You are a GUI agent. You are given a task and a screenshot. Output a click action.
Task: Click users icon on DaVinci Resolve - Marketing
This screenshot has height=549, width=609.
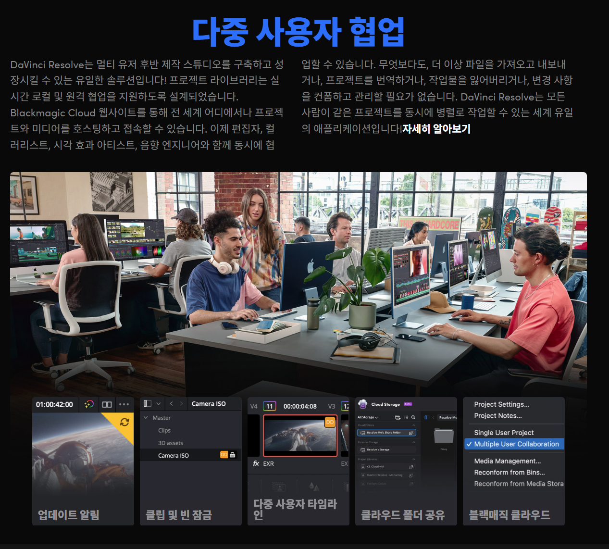(x=411, y=475)
